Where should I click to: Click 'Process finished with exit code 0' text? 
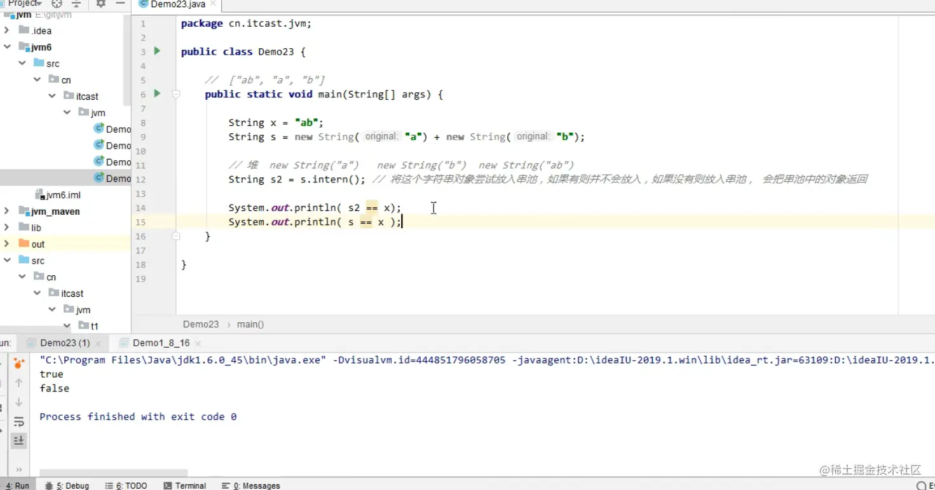click(138, 416)
